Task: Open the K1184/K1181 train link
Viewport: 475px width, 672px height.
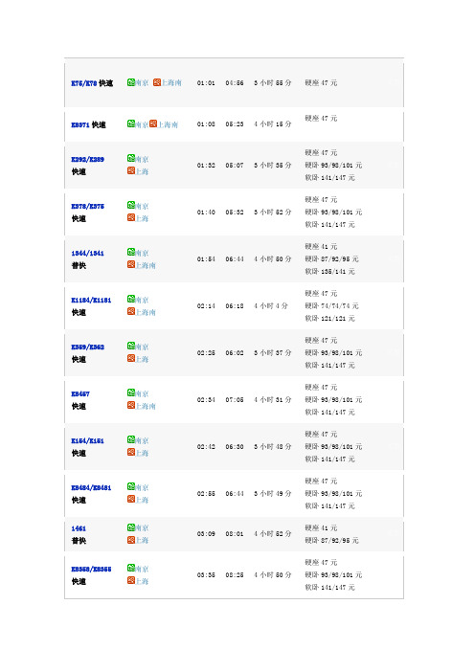Action: coord(91,300)
